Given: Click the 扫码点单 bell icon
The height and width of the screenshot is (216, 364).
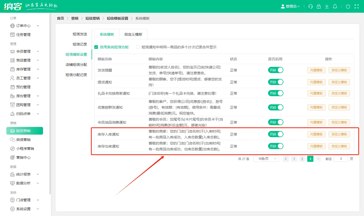Looking at the screenshot, I should click(x=12, y=114).
